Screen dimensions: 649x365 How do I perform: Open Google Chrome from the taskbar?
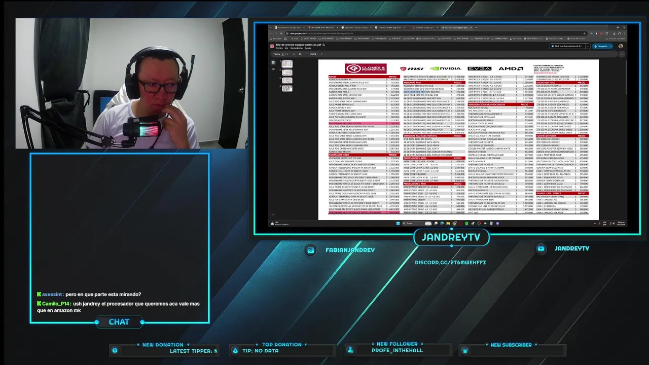(x=454, y=223)
